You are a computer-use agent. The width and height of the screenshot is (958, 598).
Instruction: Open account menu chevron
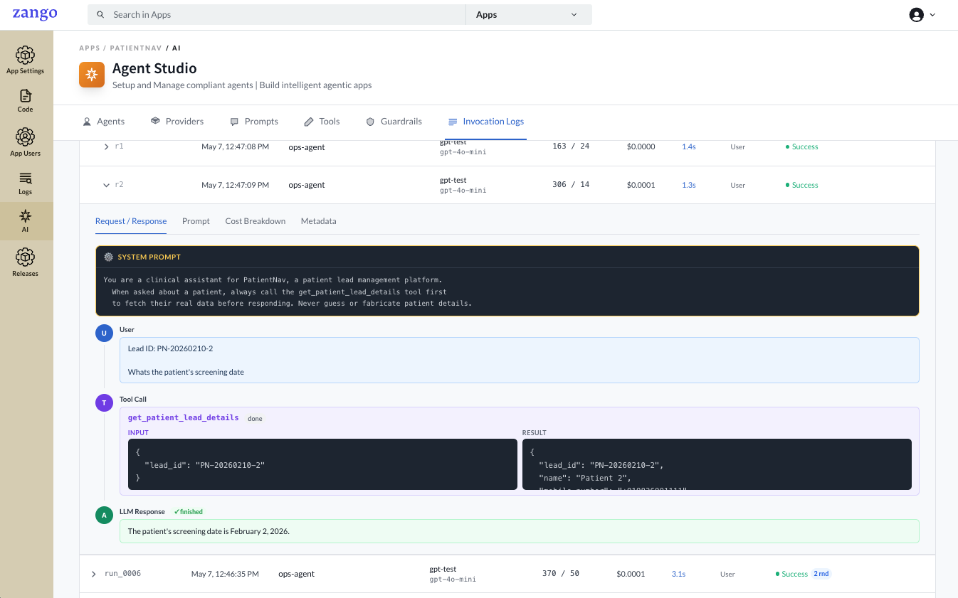[x=932, y=15]
